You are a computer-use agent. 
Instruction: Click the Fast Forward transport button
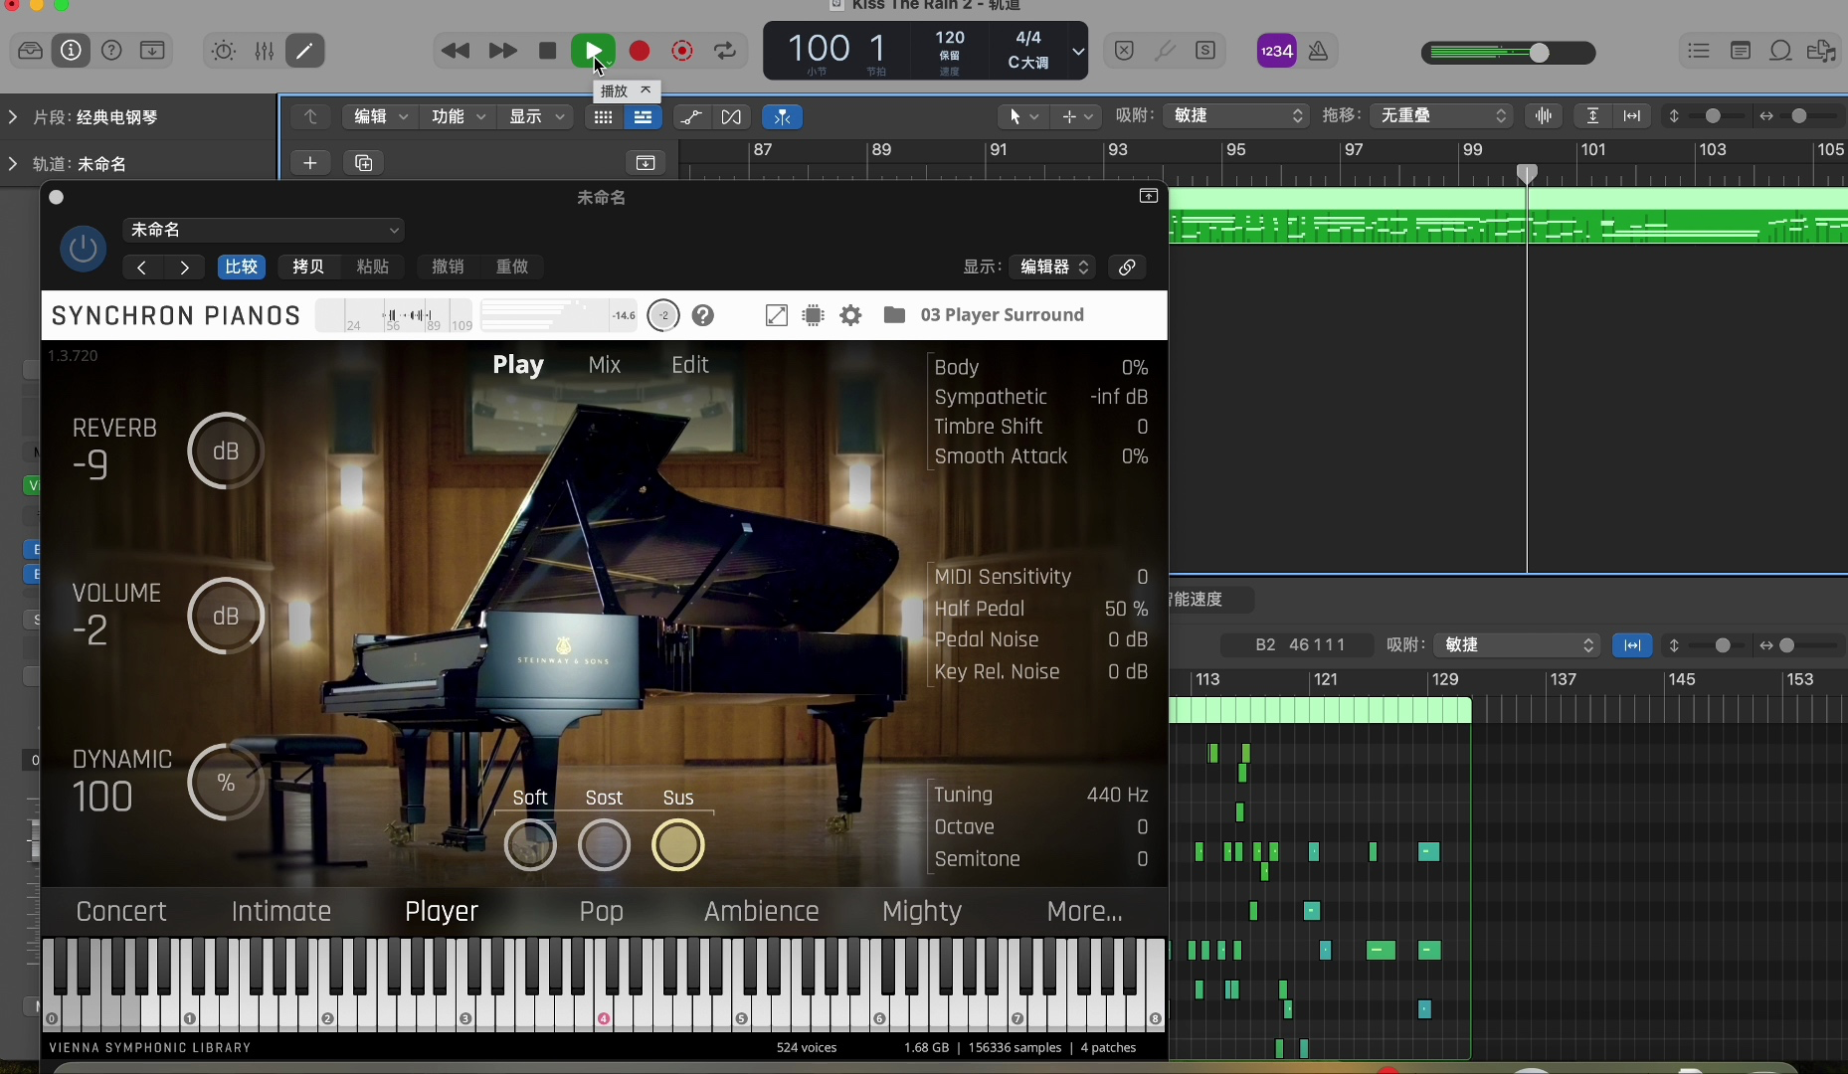point(502,51)
